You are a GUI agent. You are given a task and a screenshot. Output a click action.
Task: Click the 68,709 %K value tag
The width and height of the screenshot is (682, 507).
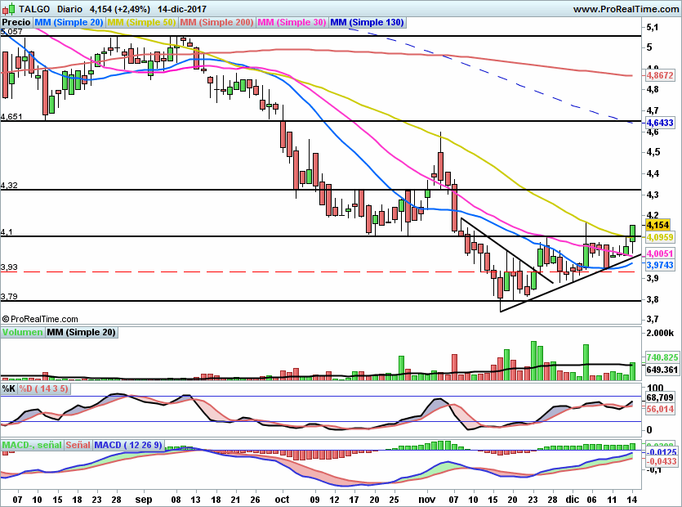pyautogui.click(x=660, y=397)
